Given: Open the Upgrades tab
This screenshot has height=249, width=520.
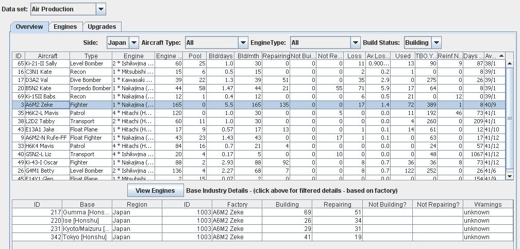Looking at the screenshot, I should [x=102, y=27].
